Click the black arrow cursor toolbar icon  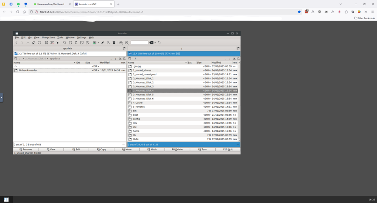[x=58, y=43]
